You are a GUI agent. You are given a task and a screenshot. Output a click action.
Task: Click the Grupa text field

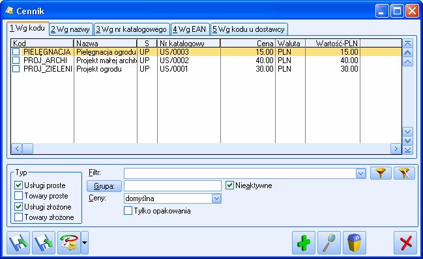coord(173,185)
